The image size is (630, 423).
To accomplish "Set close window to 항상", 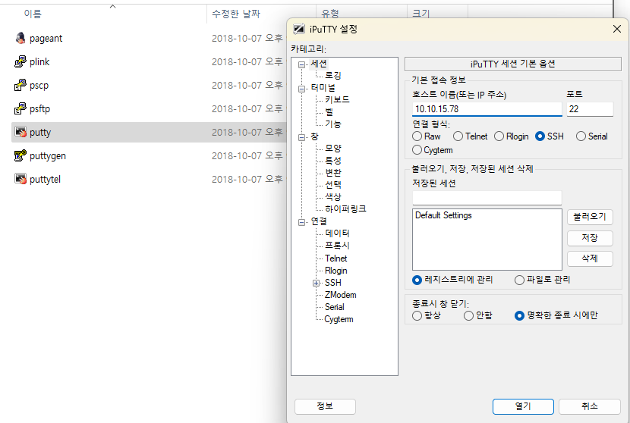I will click(x=417, y=316).
